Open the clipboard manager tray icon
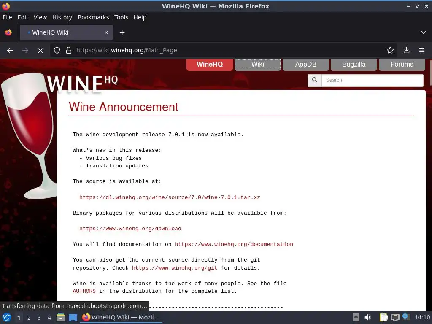 [383, 317]
